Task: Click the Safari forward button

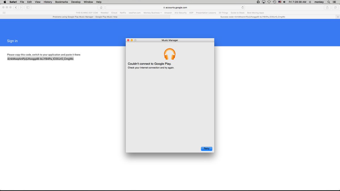Action: point(21,7)
